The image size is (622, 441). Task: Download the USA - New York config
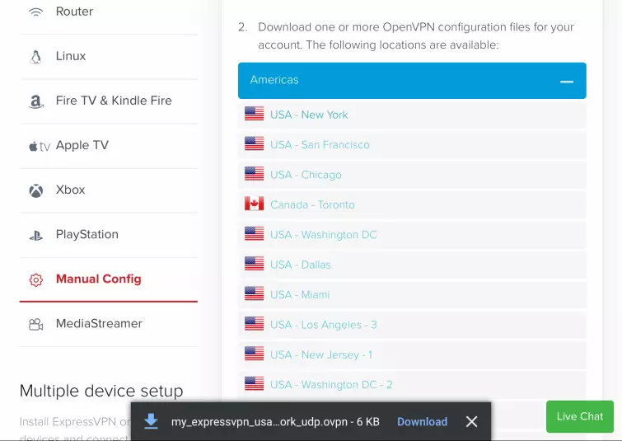click(309, 115)
